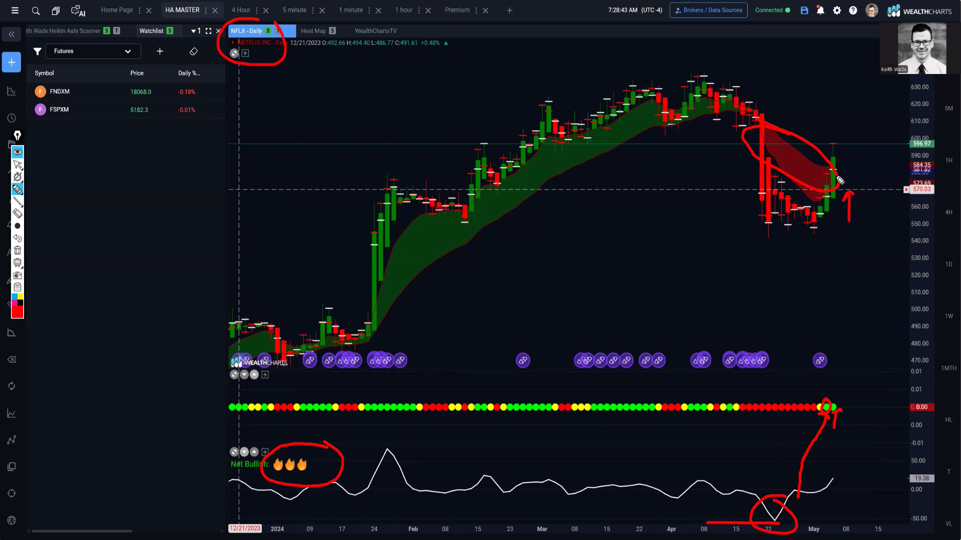
Task: Clear watchlist with the eraser diamond icon
Action: click(x=194, y=51)
